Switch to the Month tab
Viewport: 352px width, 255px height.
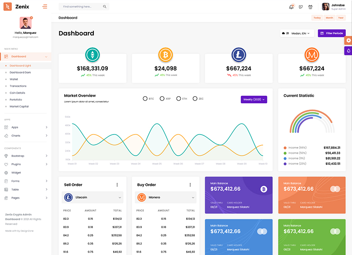point(329,18)
